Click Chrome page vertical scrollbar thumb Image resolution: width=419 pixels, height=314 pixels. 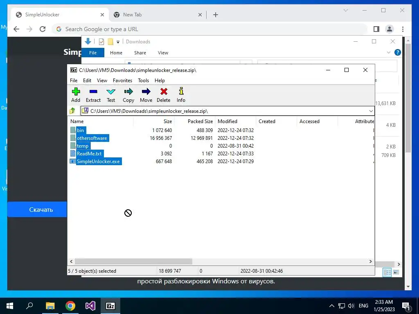408,99
